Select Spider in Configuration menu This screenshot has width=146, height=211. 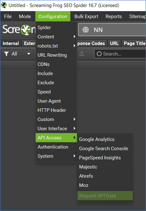[56, 28]
